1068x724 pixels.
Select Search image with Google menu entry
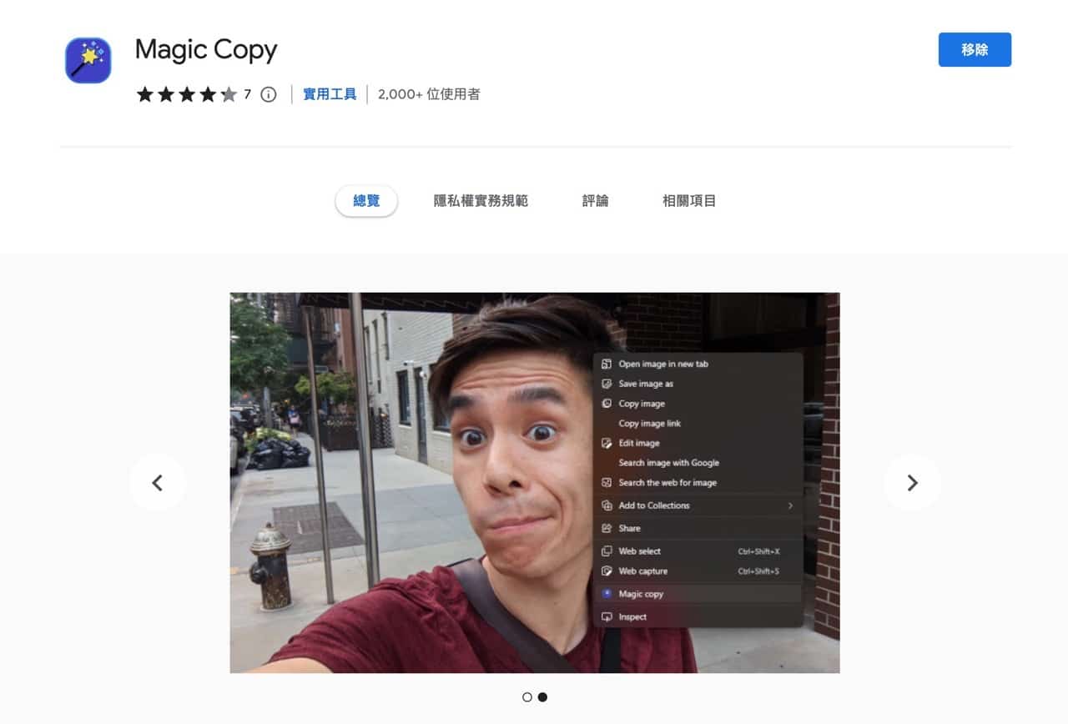coord(667,463)
